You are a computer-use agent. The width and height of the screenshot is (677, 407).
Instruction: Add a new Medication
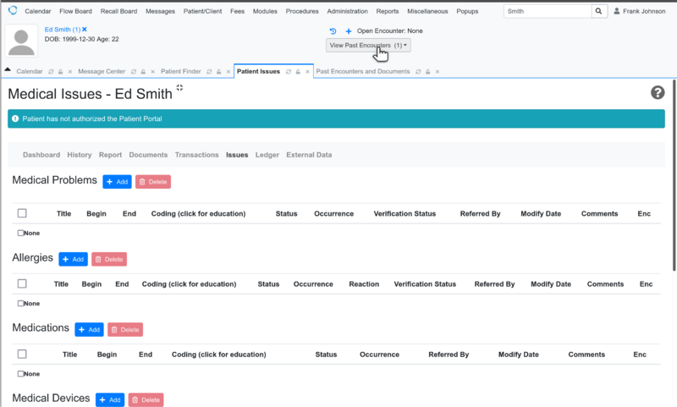tap(89, 330)
